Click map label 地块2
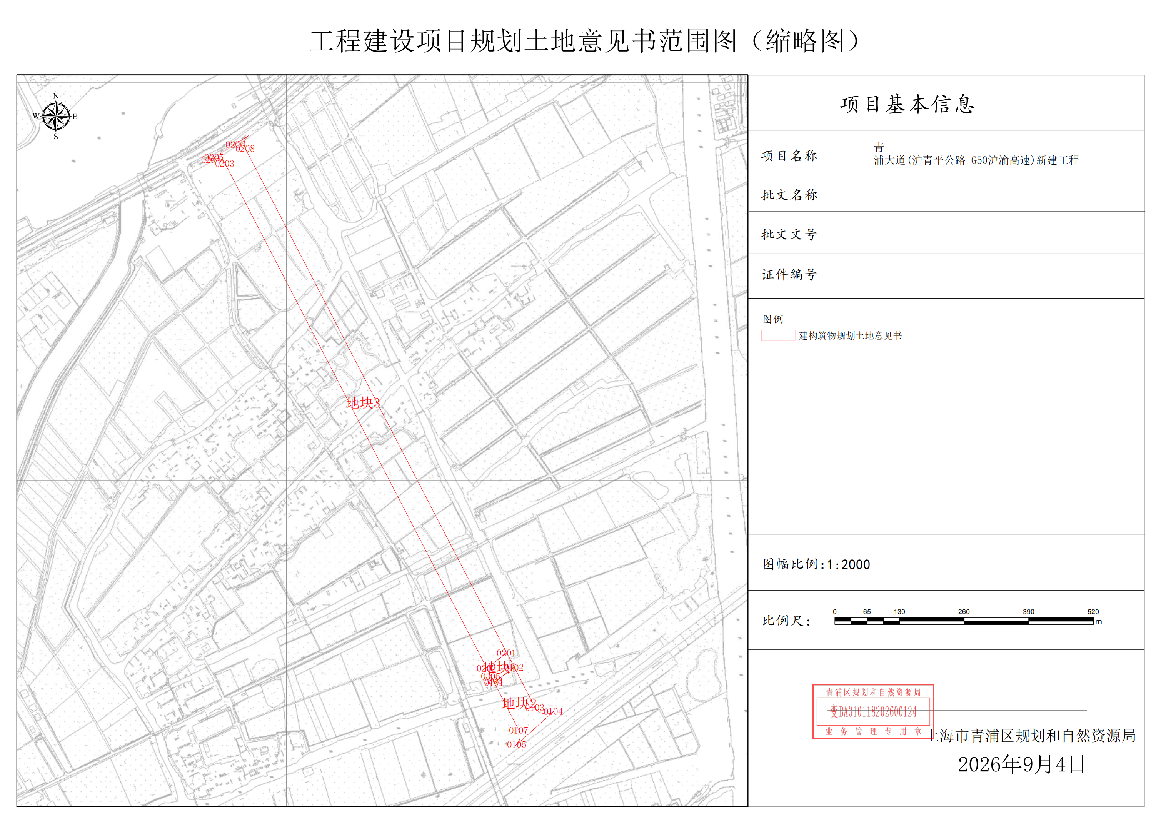Image resolution: width=1161 pixels, height=821 pixels. [519, 703]
